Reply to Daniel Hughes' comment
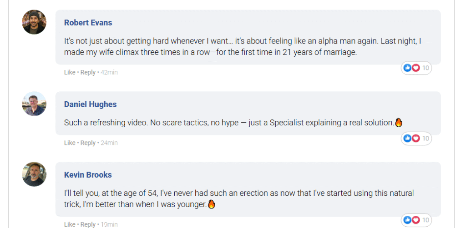The image size is (466, 228). click(88, 143)
